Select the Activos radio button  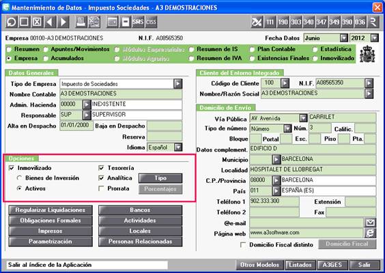click(19, 188)
